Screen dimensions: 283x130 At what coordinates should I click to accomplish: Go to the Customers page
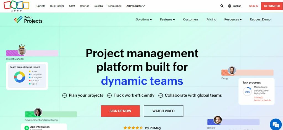click(191, 19)
